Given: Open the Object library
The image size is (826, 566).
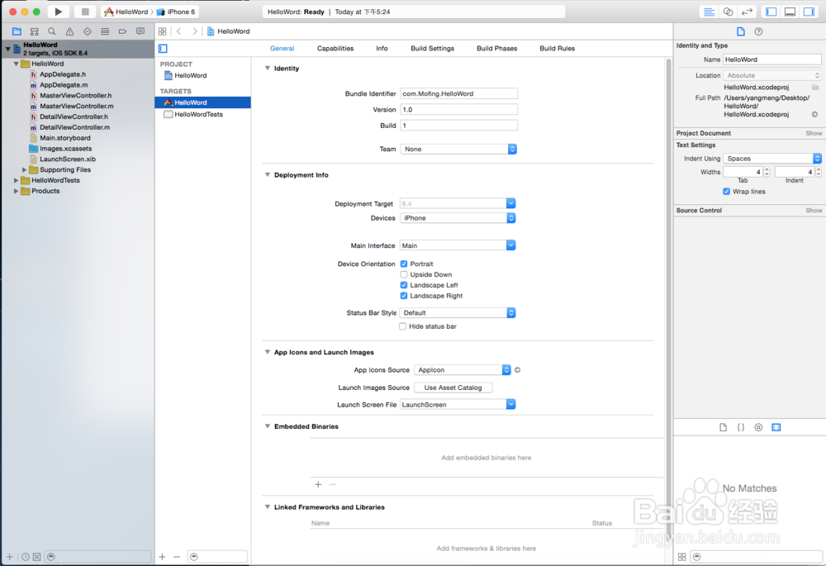Looking at the screenshot, I should pyautogui.click(x=758, y=427).
